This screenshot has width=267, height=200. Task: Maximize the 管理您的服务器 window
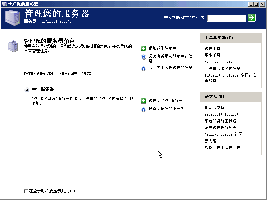pos(256,4)
